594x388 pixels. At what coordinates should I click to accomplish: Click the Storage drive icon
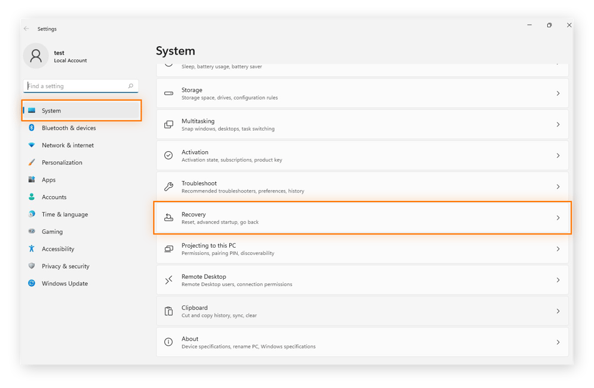coord(169,94)
